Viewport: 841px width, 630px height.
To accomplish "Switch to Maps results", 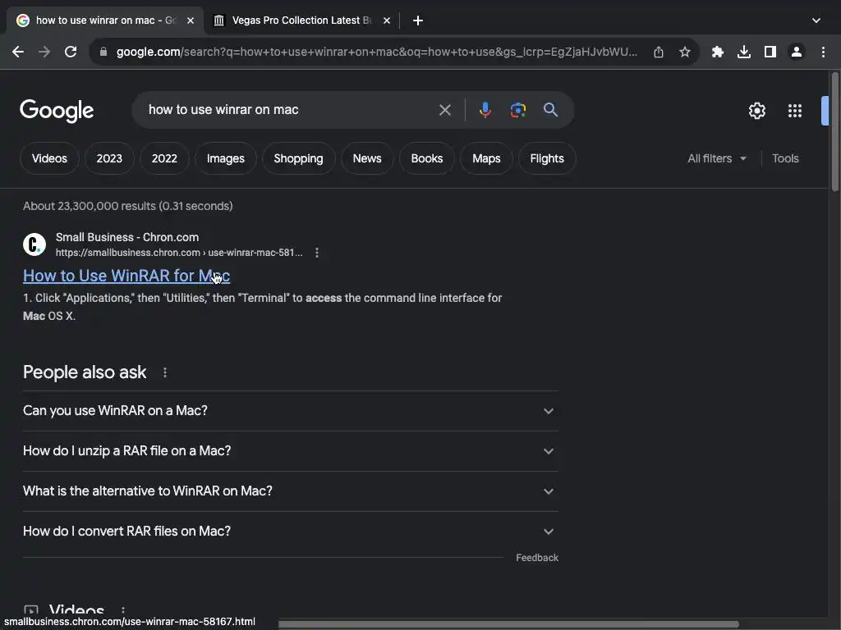I will [486, 158].
